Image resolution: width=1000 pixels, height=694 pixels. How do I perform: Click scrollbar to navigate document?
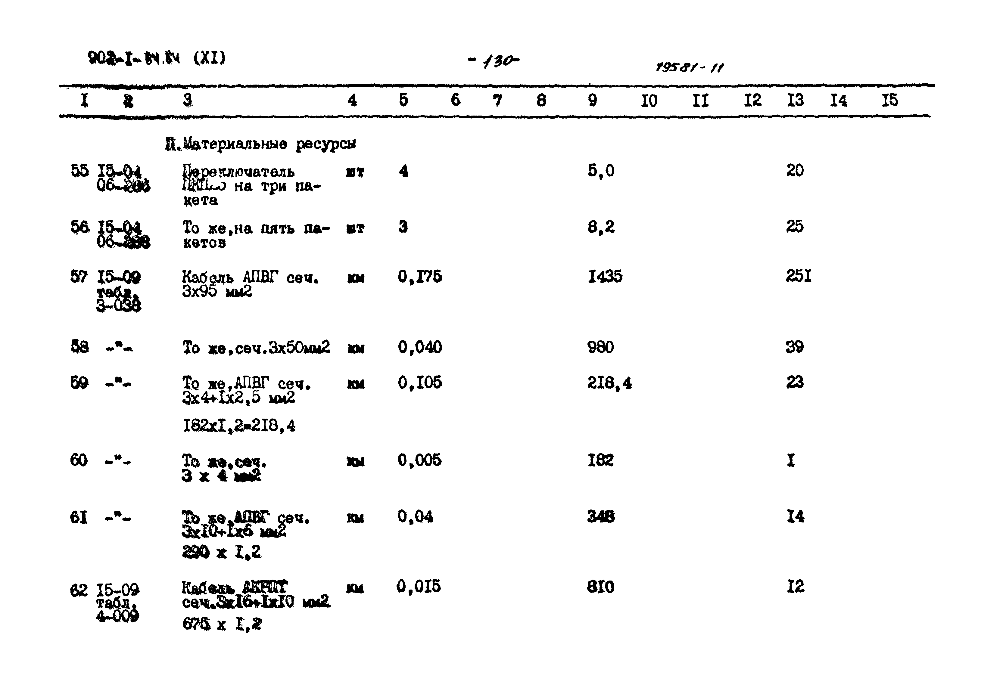(x=994, y=347)
